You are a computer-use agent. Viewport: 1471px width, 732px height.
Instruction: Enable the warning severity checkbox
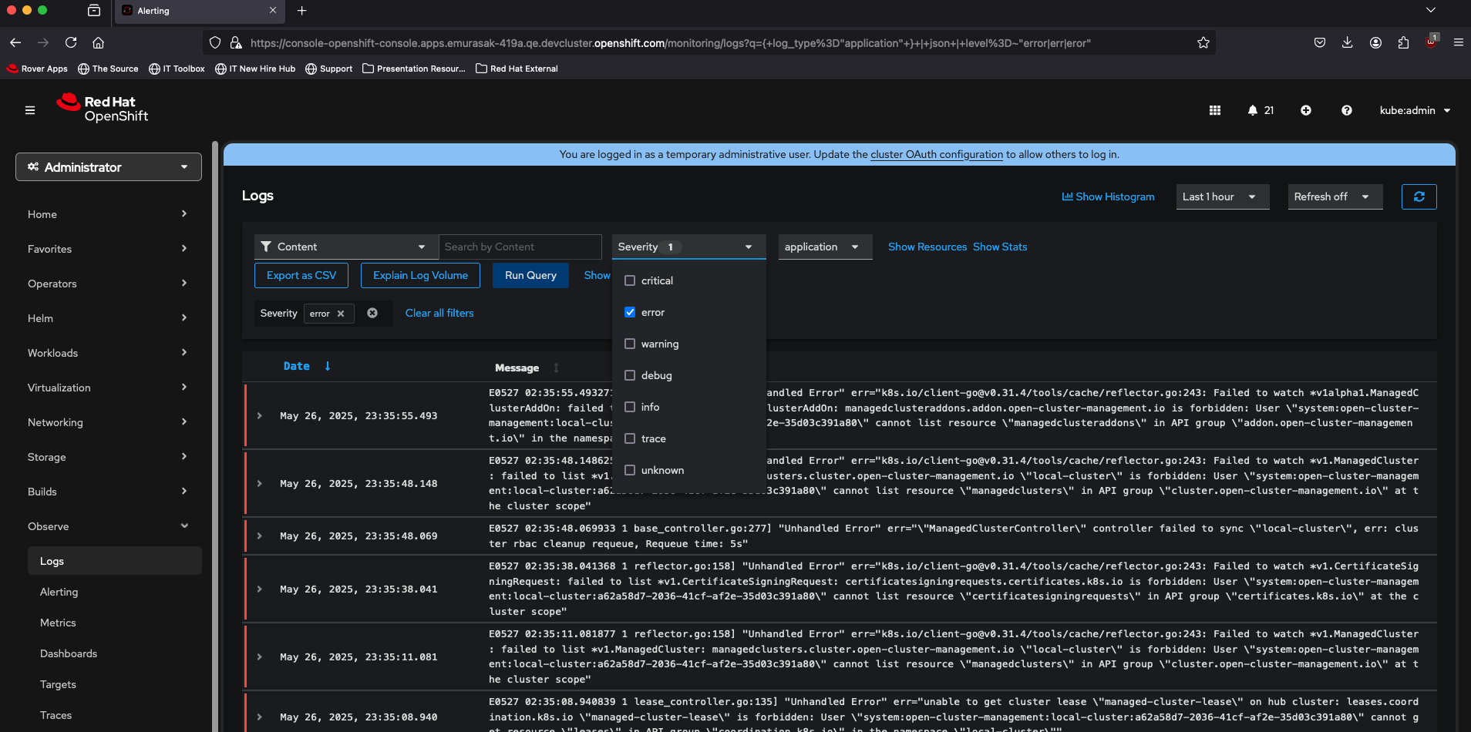[x=630, y=344]
